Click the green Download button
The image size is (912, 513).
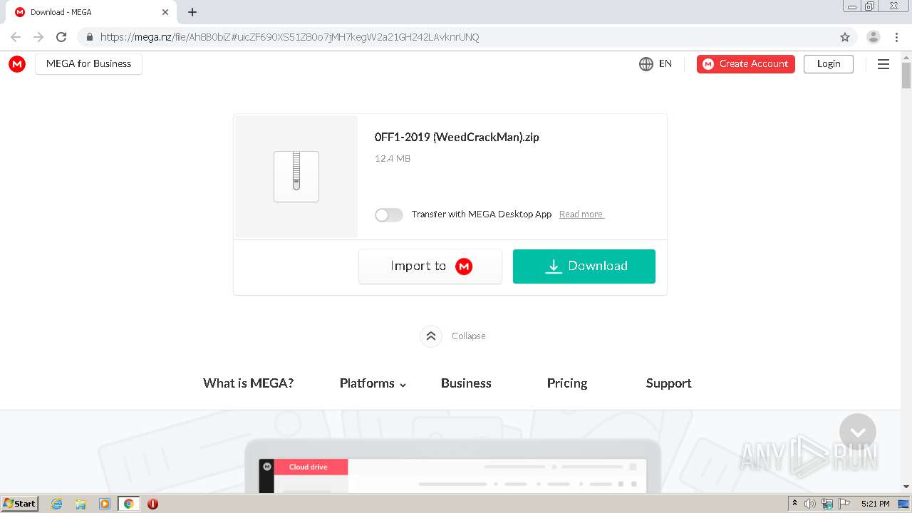584,266
